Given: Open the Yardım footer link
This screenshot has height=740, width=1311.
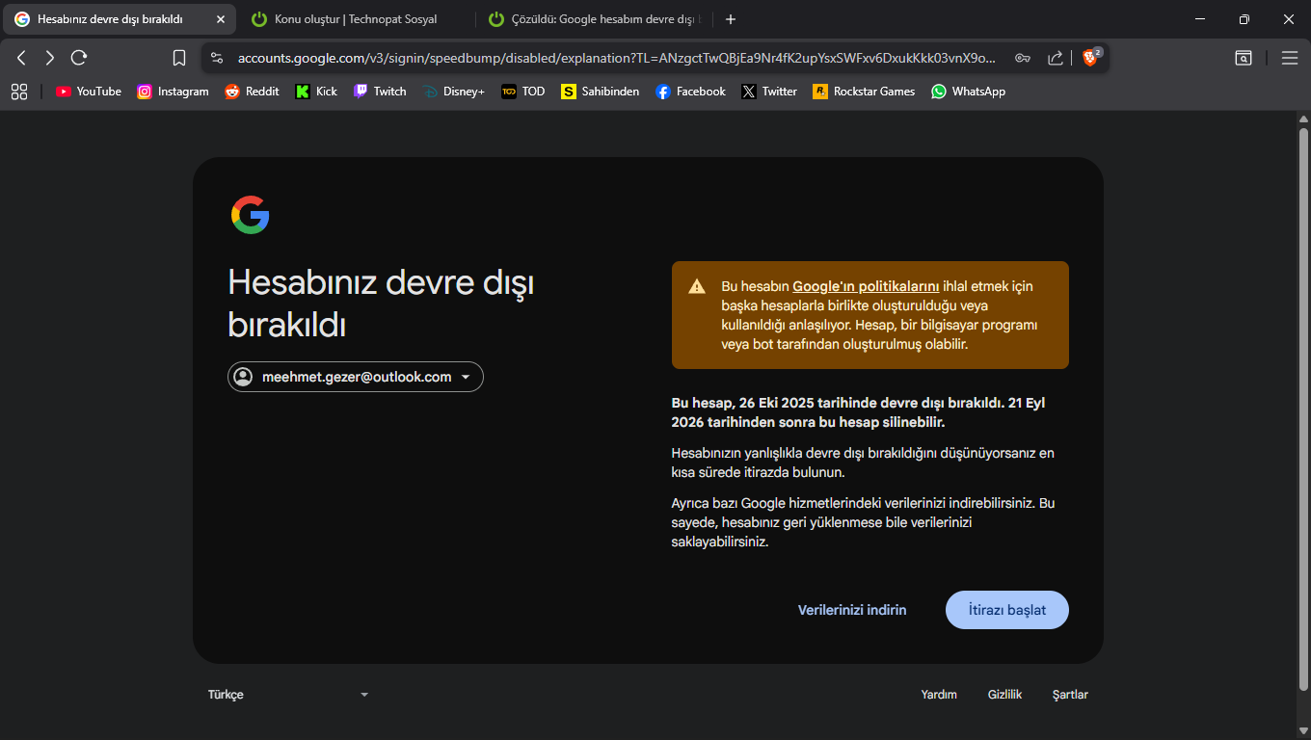Looking at the screenshot, I should tap(939, 695).
